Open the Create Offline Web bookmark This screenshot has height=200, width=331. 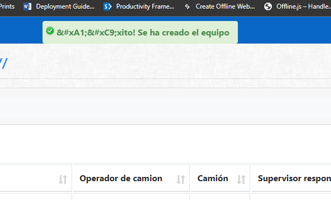(220, 6)
